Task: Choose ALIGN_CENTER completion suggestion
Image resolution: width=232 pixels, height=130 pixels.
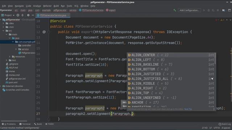Action: (x=171, y=55)
